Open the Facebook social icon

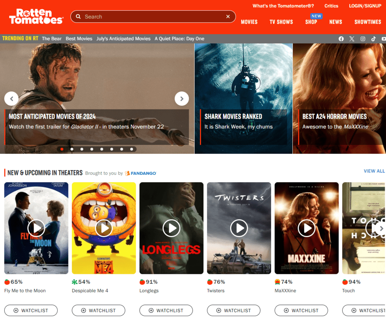[341, 39]
